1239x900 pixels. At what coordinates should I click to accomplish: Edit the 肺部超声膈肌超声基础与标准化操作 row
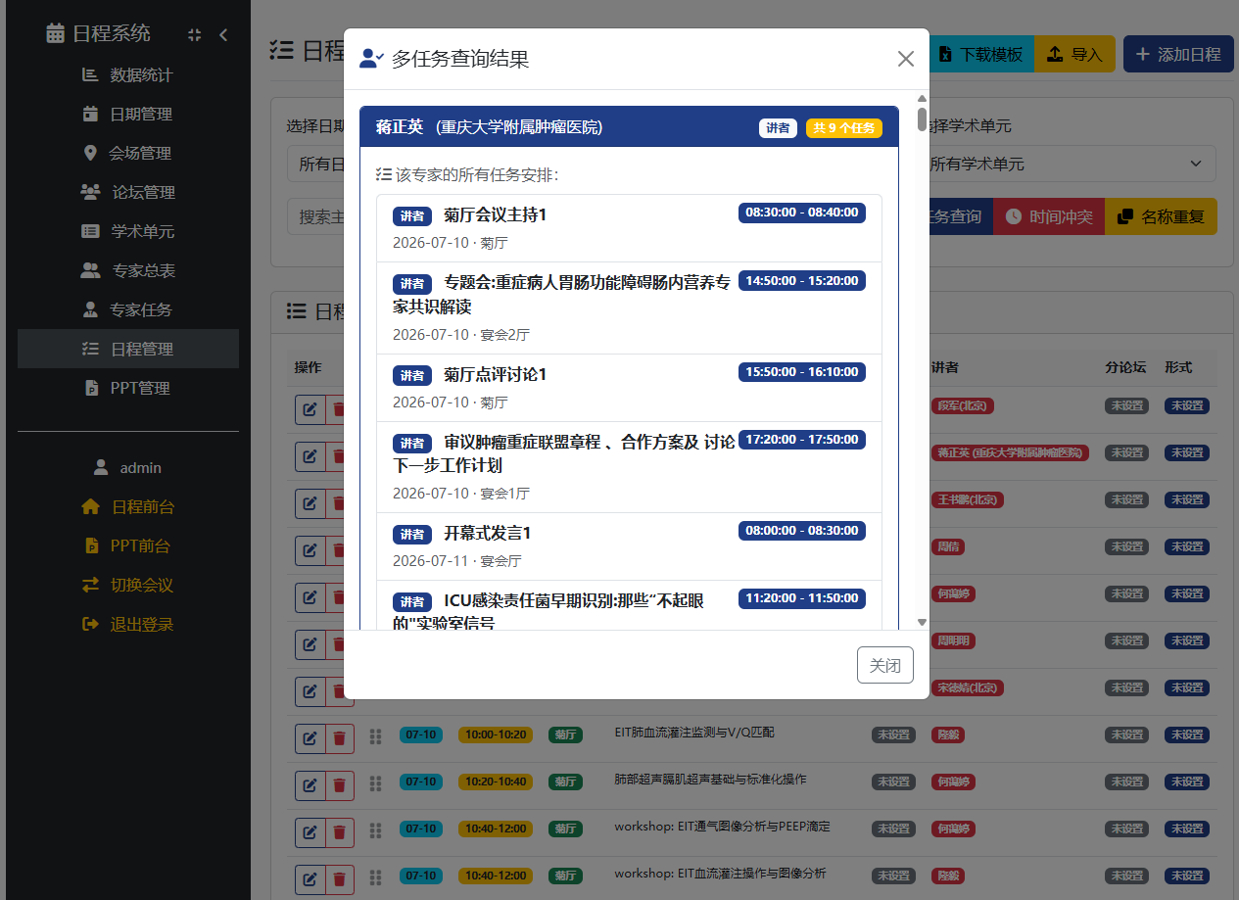pos(310,785)
